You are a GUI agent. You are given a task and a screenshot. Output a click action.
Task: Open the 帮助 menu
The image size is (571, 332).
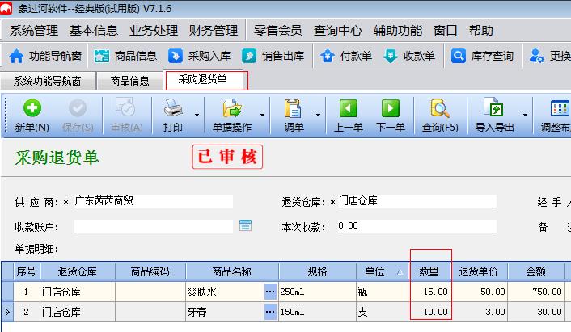(x=481, y=30)
